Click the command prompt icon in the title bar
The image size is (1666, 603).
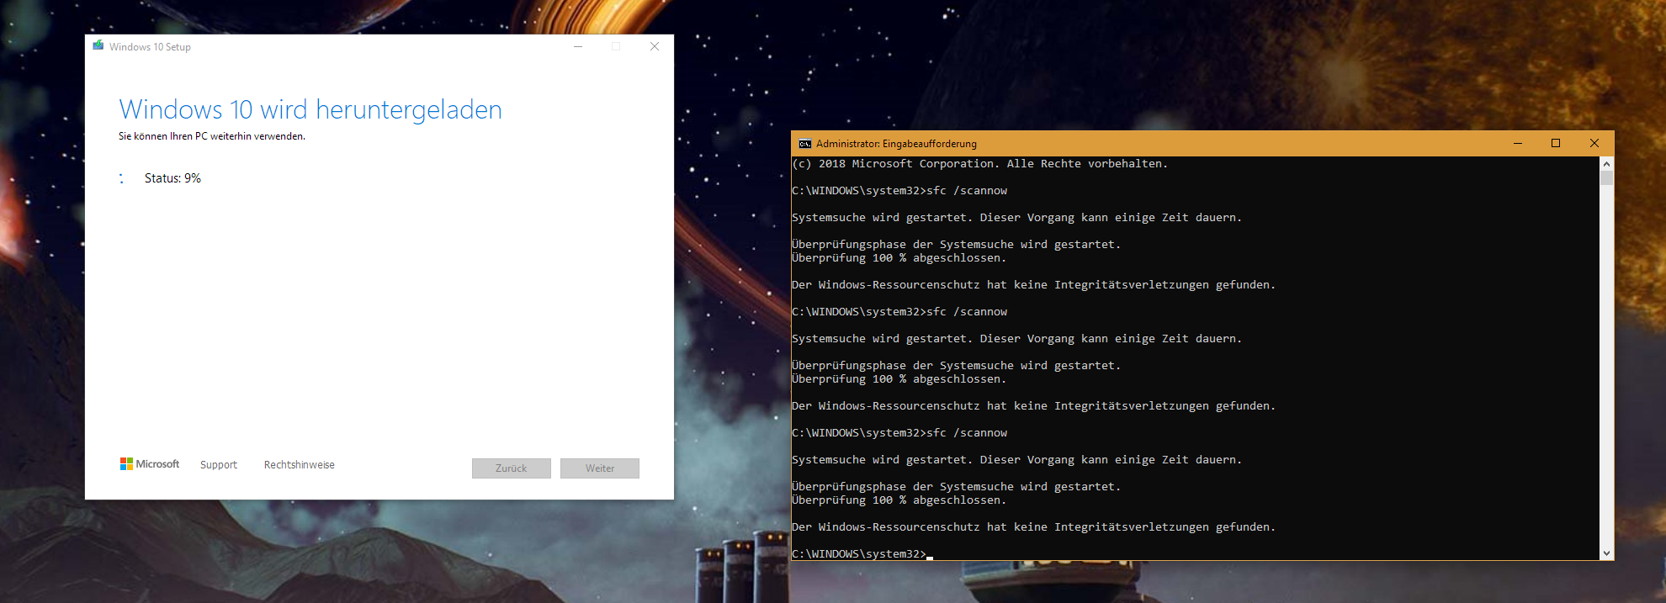(x=805, y=144)
